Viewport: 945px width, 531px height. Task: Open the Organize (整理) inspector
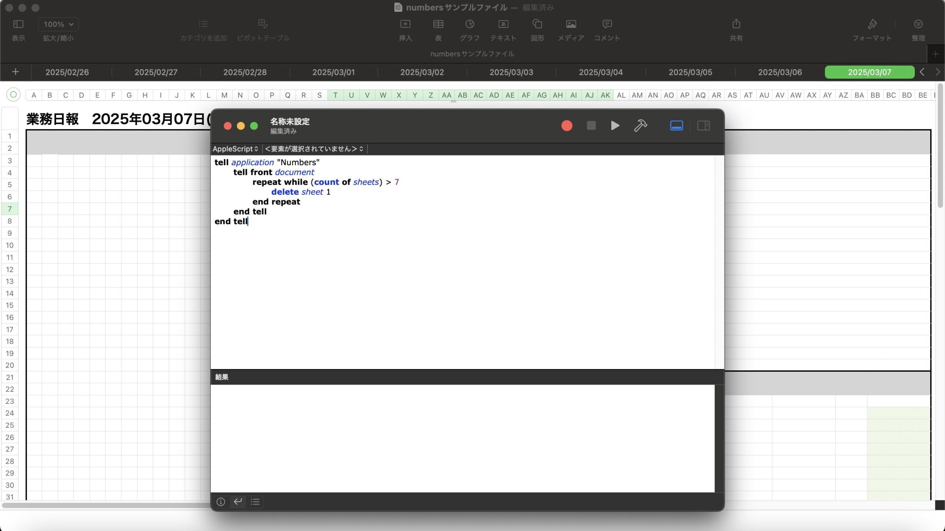click(918, 24)
